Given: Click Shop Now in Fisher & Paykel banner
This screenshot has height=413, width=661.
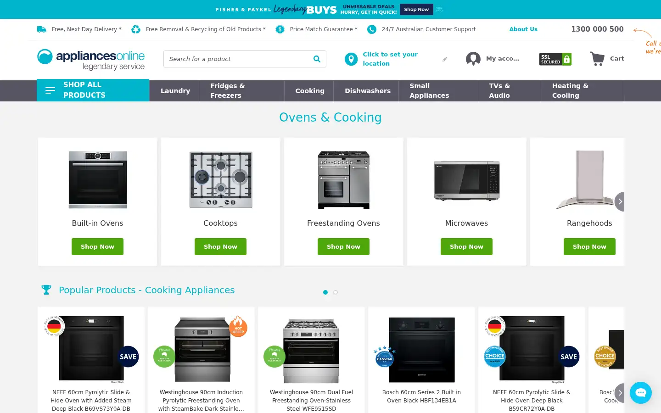Looking at the screenshot, I should pyautogui.click(x=416, y=9).
